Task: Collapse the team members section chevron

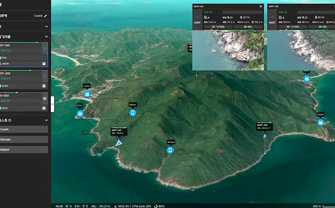Action: [46, 120]
